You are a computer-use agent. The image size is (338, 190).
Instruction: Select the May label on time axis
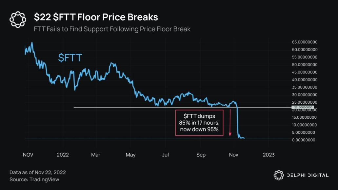(x=130, y=155)
